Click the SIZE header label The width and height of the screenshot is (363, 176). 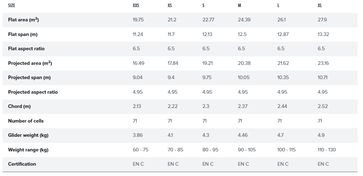point(11,6)
